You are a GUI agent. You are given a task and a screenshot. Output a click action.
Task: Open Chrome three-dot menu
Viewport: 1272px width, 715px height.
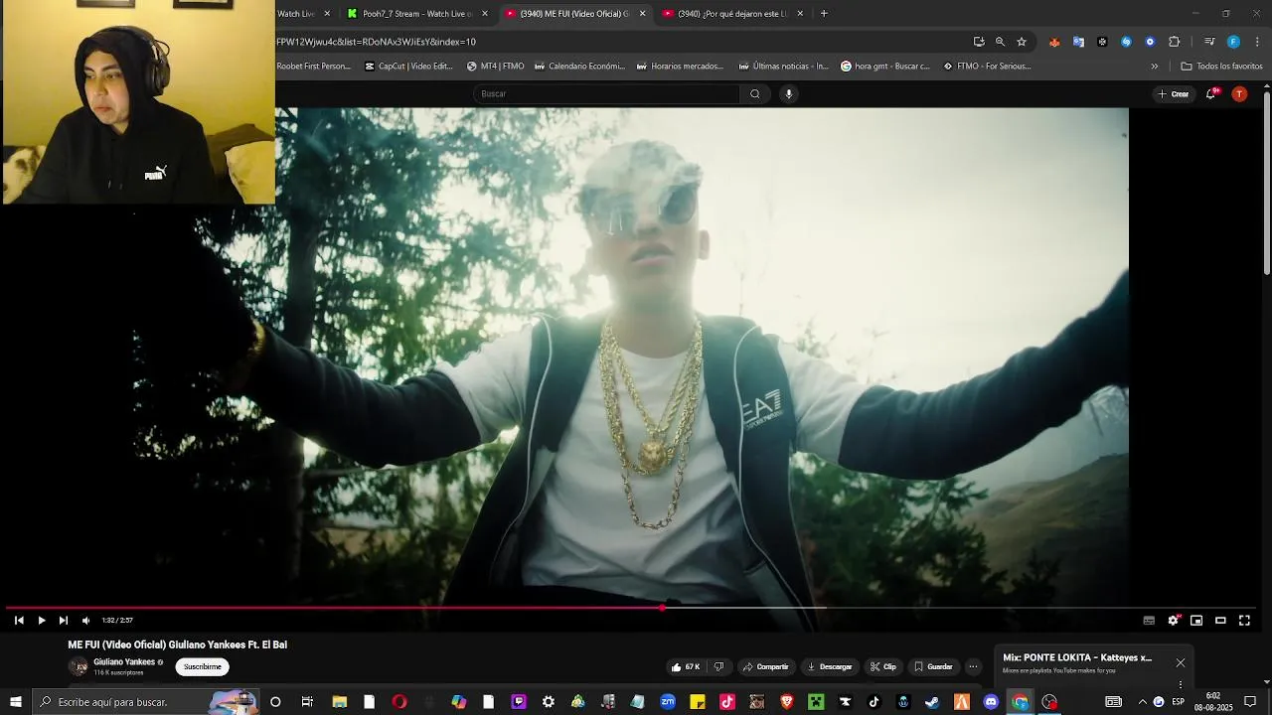point(1257,42)
